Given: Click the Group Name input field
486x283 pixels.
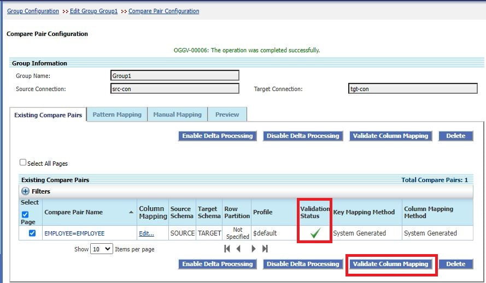Looking at the screenshot, I should [175, 75].
